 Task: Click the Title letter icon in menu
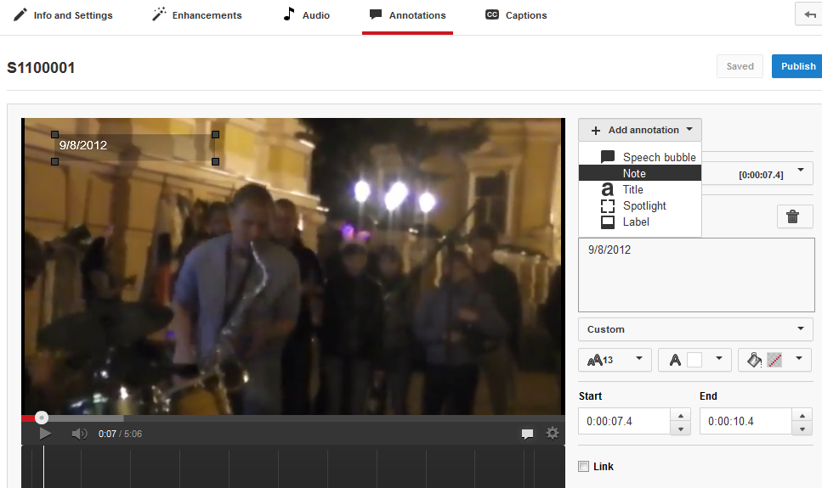coord(607,189)
